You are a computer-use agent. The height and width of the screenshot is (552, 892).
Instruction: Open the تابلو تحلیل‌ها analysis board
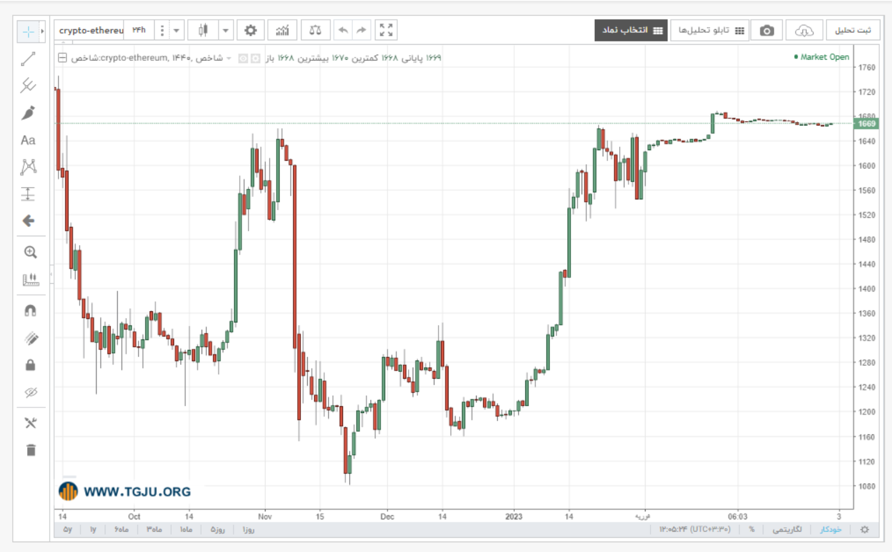(711, 30)
